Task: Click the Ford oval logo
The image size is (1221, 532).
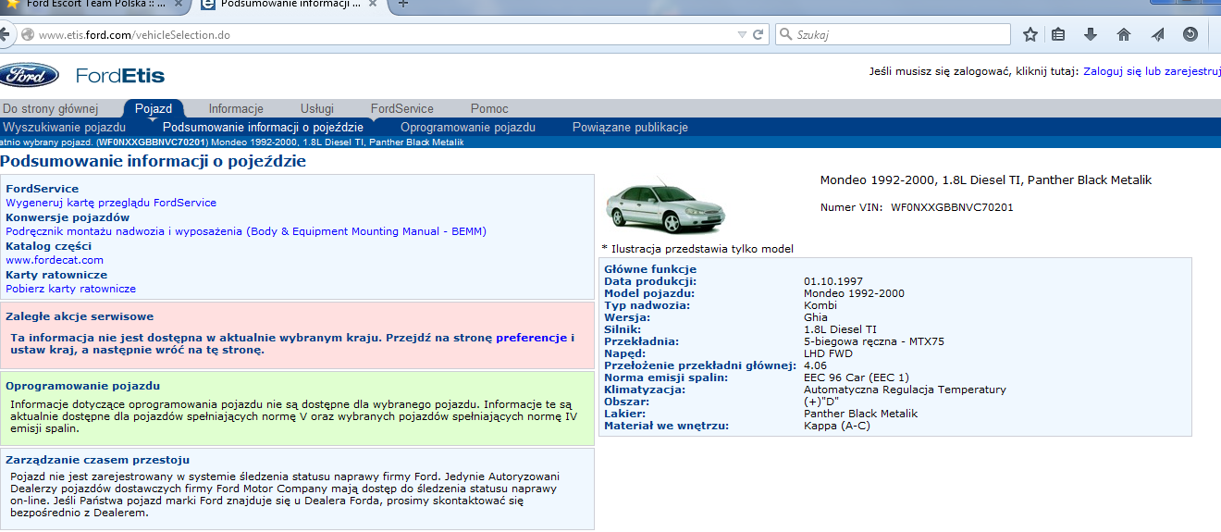Action: (28, 76)
